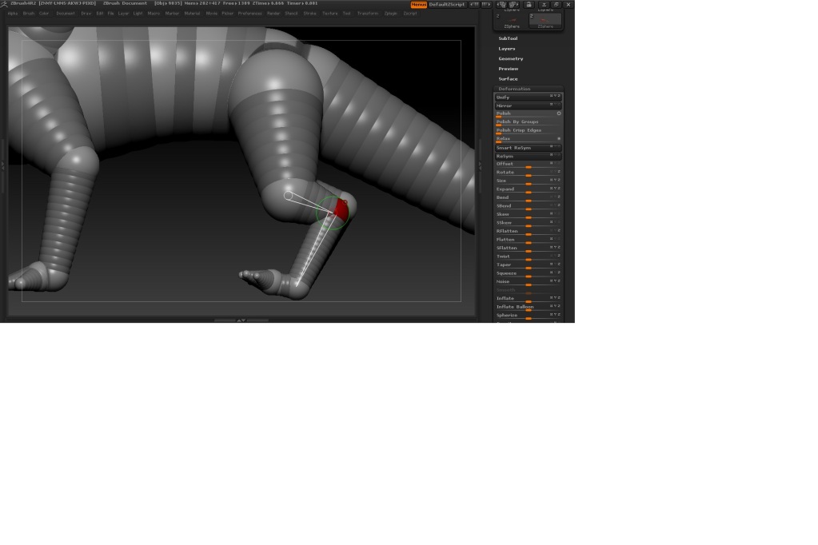Image resolution: width=818 pixels, height=545 pixels.
Task: Open the Material menu
Action: coord(192,14)
